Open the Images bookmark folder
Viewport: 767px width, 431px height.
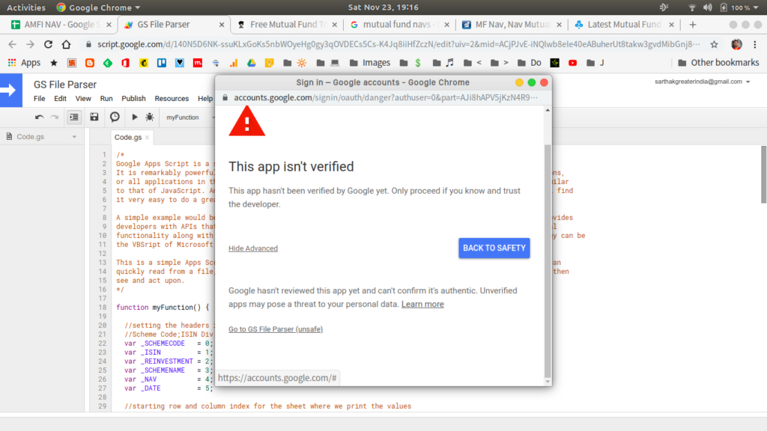(370, 63)
